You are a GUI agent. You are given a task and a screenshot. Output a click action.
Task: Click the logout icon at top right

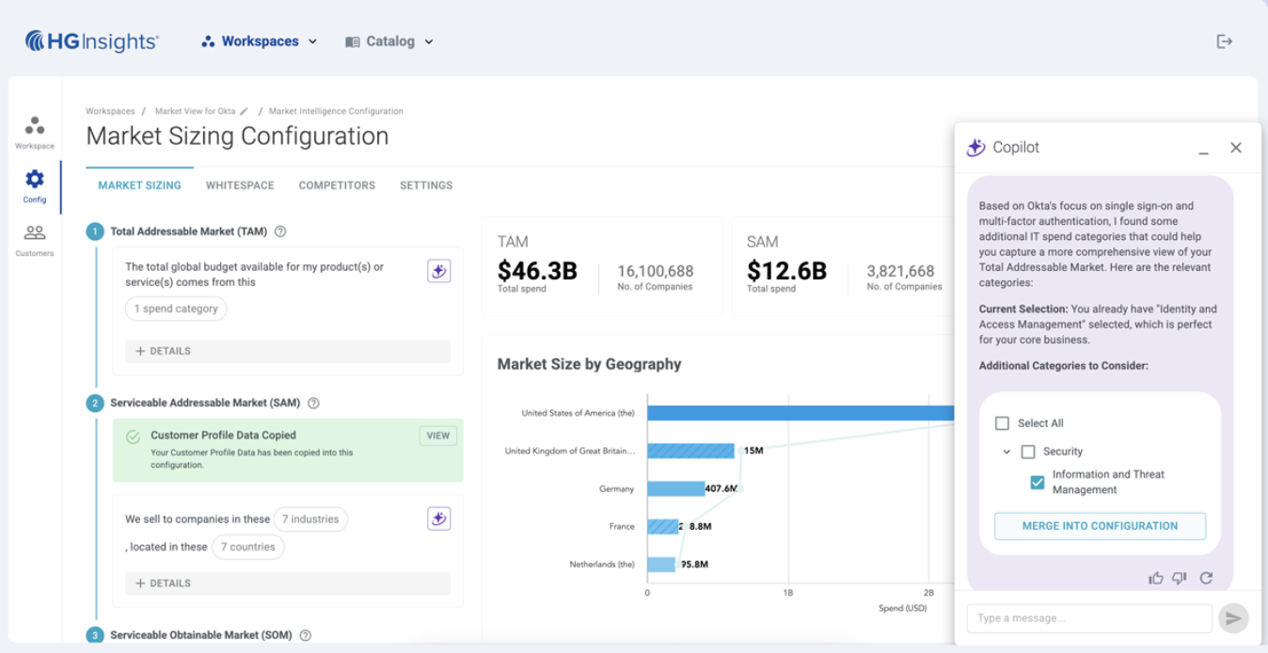point(1224,41)
